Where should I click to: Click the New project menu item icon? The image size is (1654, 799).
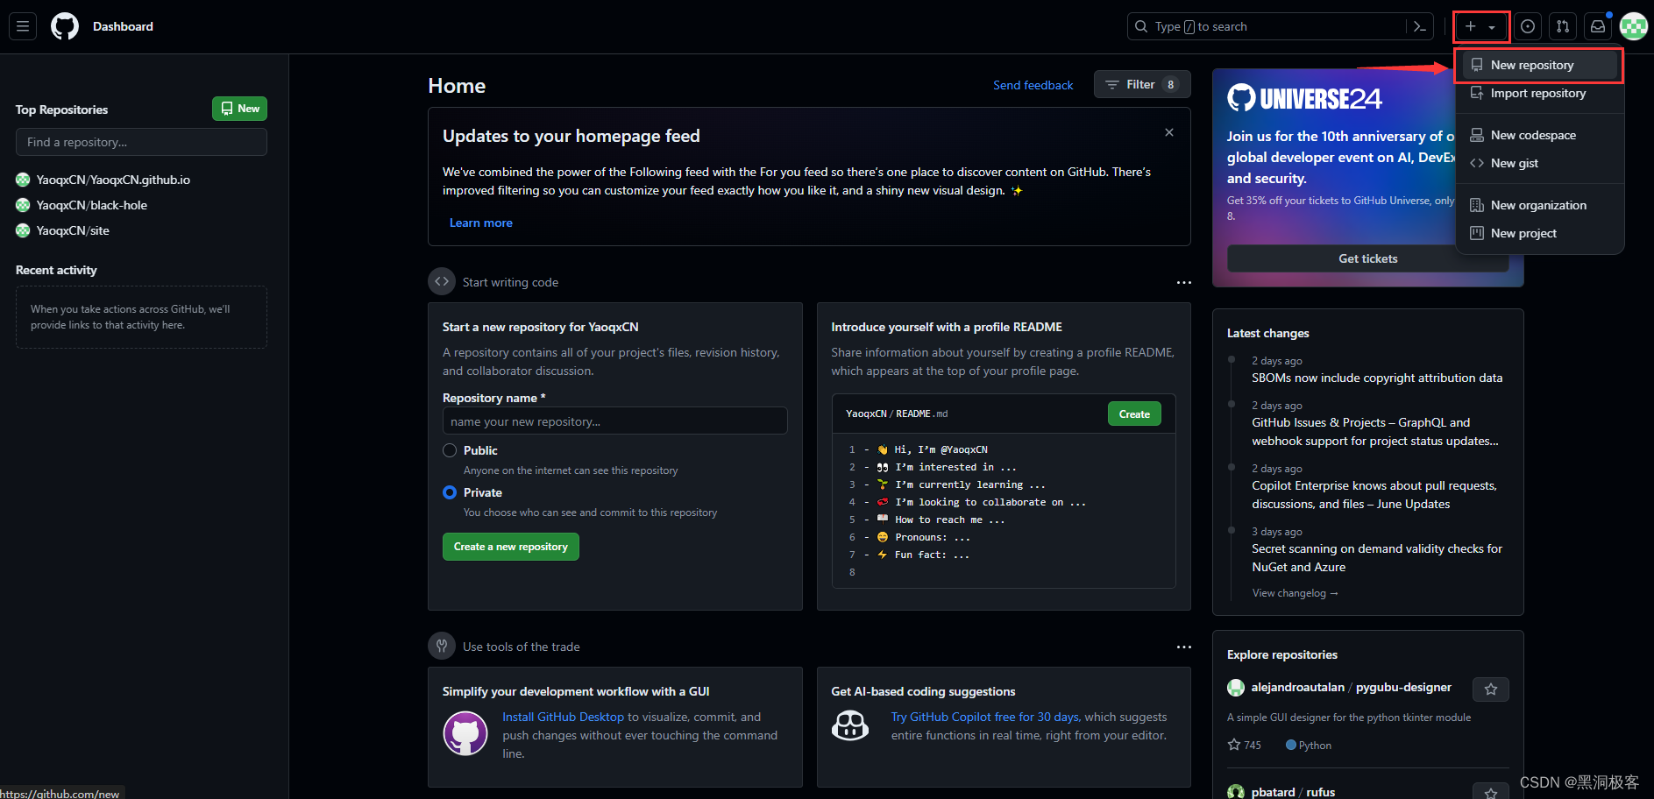1477,233
